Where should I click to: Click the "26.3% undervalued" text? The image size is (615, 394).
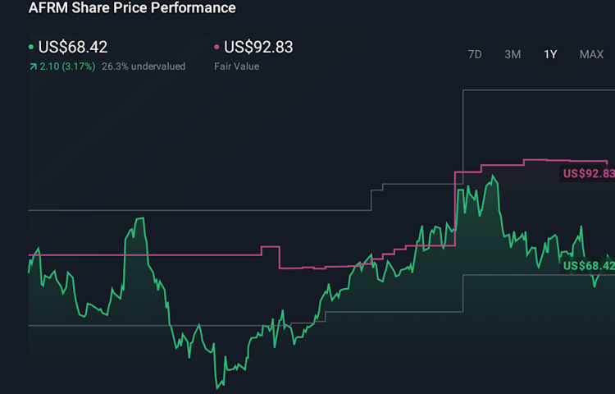[143, 66]
